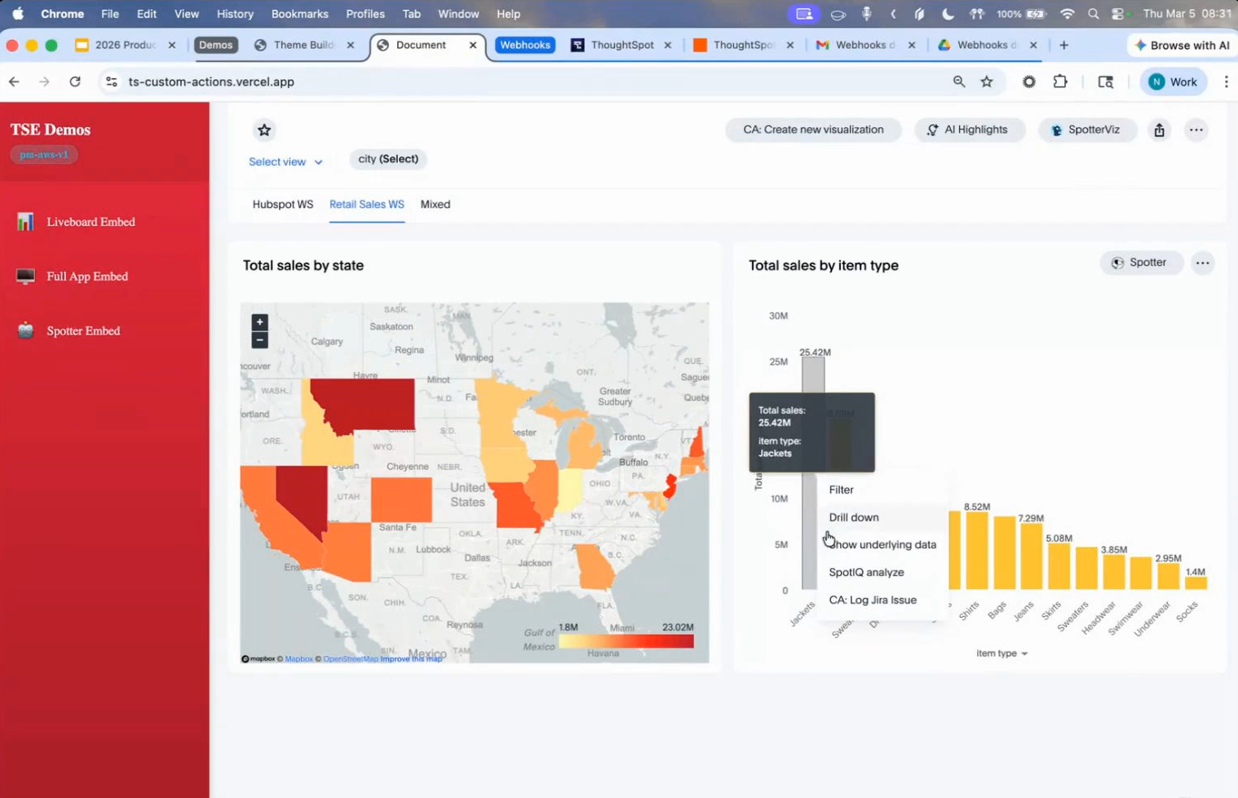This screenshot has height=798, width=1238.
Task: Click the Chrome address bar URL
Action: 211,82
